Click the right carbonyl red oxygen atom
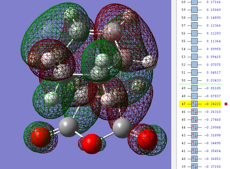 tap(147, 140)
